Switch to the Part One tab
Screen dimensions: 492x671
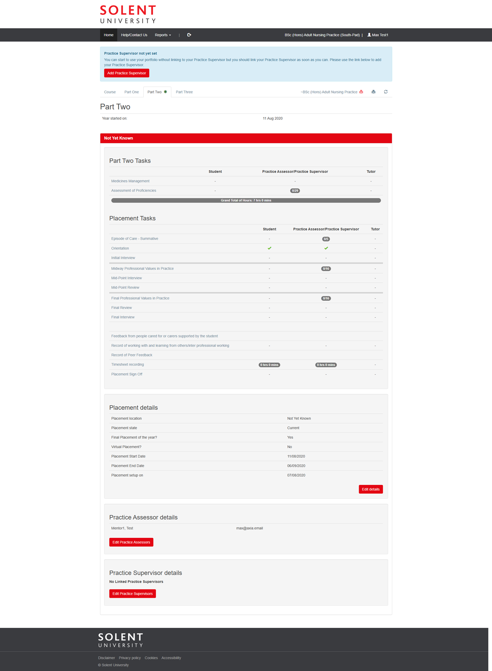pos(132,92)
